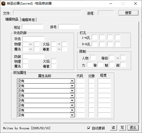
Task: Click the 文件 path input field
Action: (x=47, y=12)
